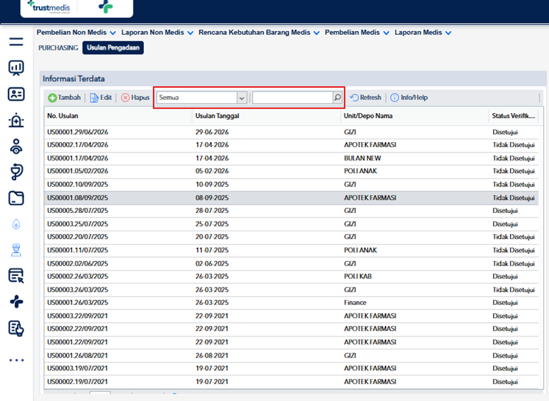Open the Laporan Medis dropdown menu
Viewport: 549px width, 401px height.
(x=423, y=32)
